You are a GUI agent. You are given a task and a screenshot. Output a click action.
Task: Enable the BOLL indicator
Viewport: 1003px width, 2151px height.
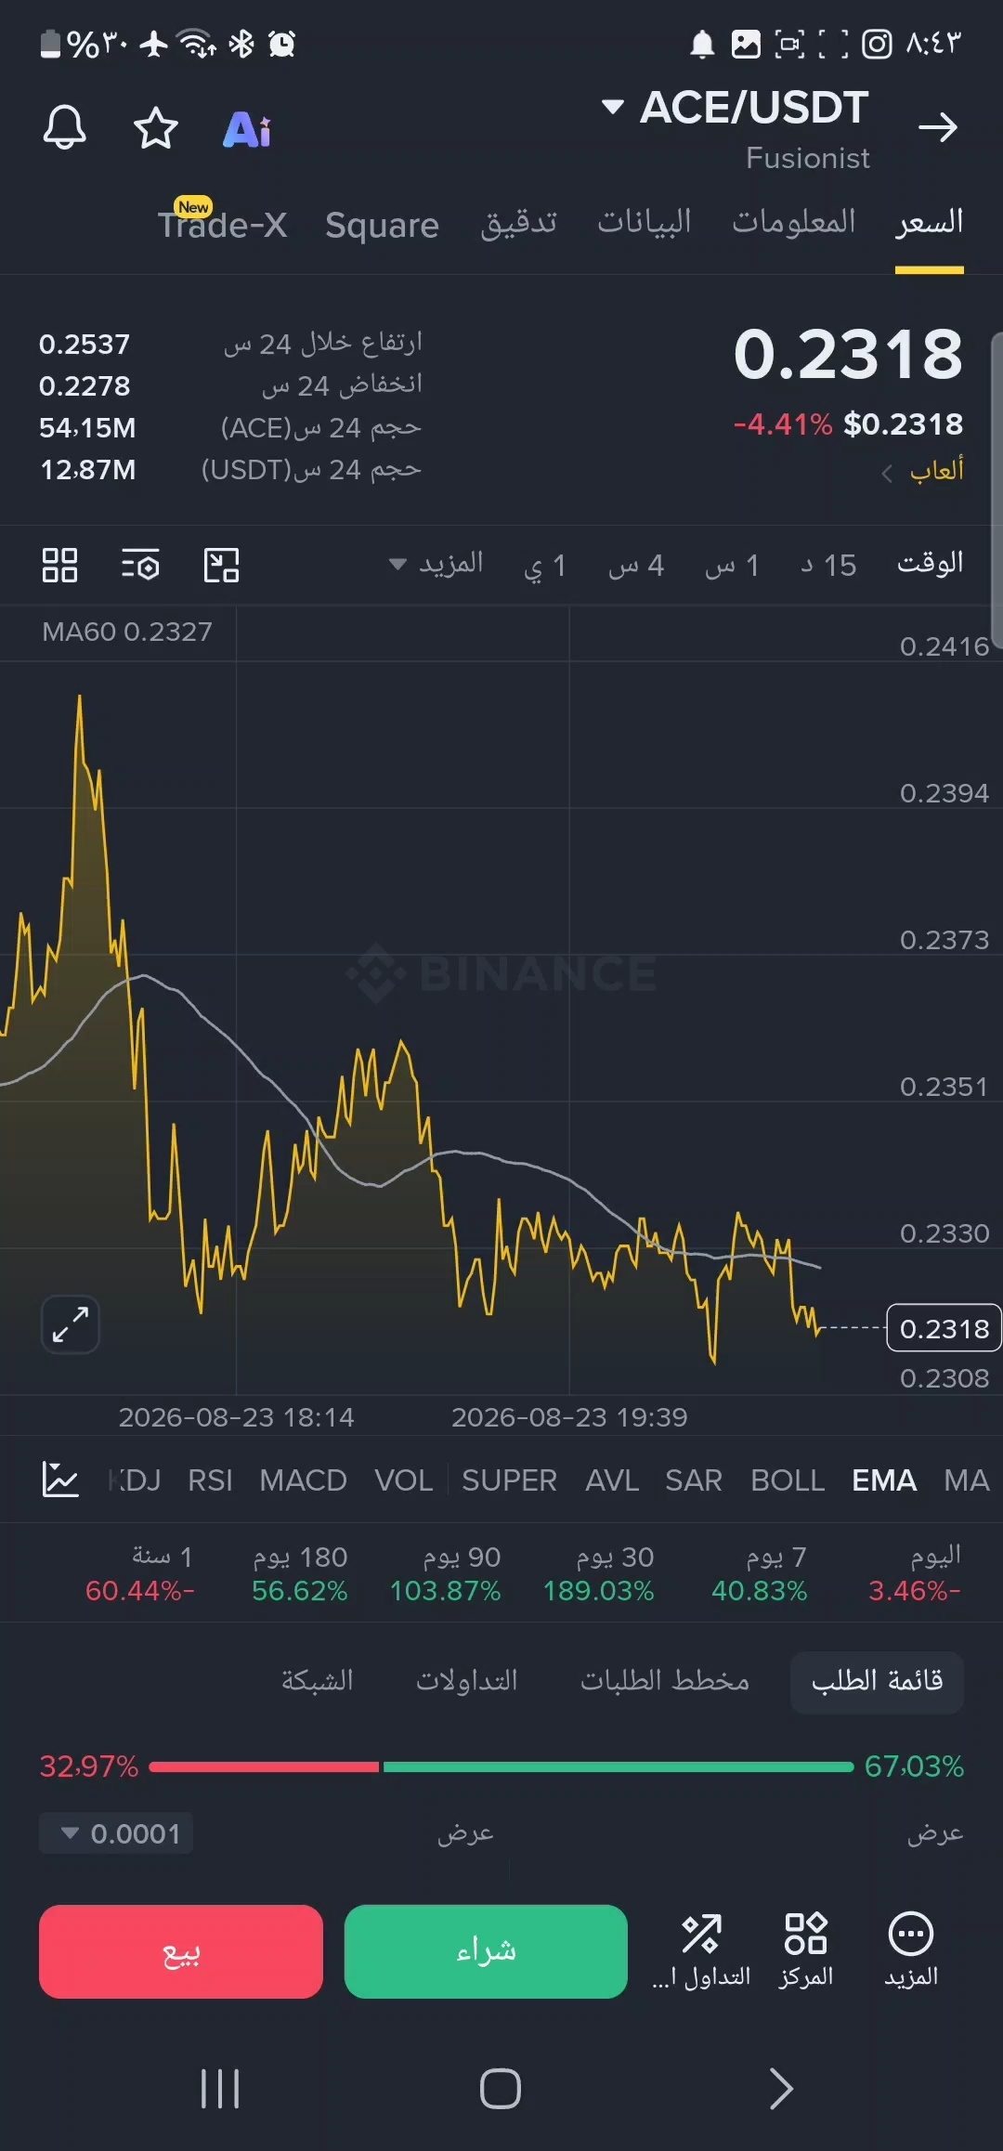[788, 1480]
